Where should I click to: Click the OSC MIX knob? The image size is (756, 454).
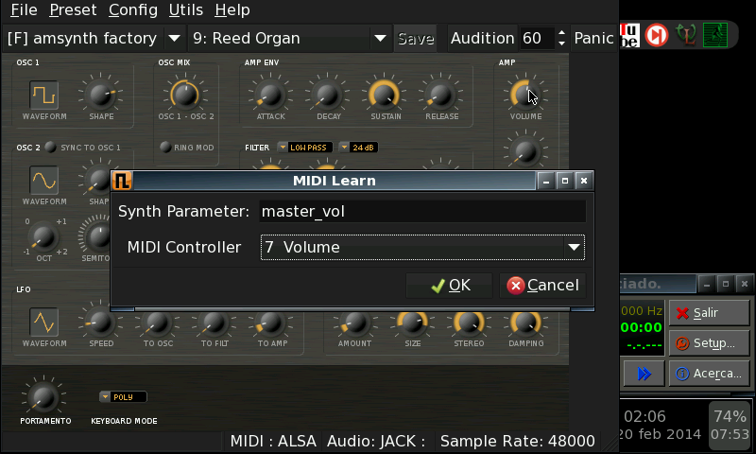point(185,94)
